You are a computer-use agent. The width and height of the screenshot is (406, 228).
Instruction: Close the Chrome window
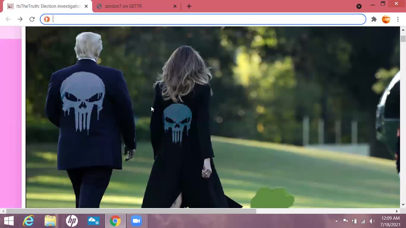pyautogui.click(x=396, y=4)
